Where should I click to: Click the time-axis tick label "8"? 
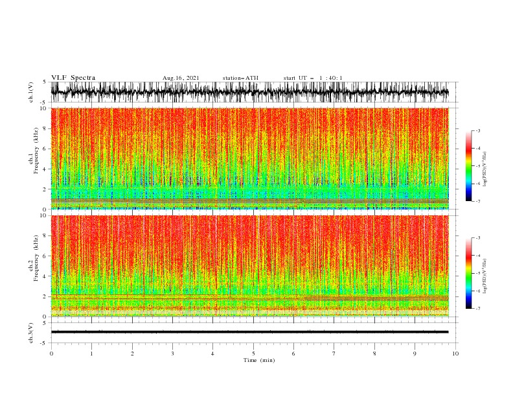coord(374,354)
